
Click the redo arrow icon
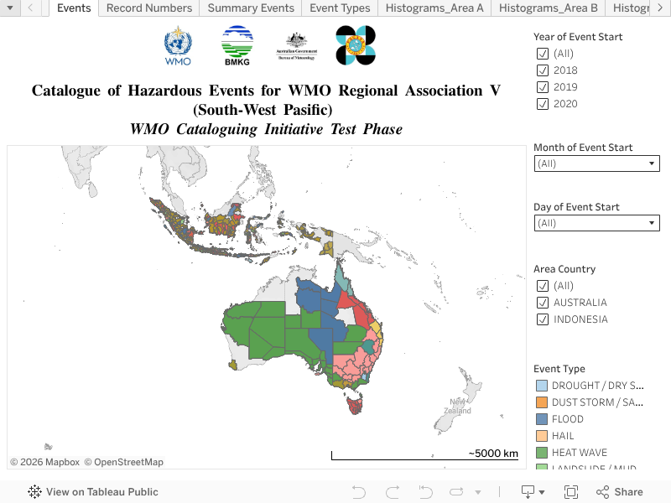point(392,492)
